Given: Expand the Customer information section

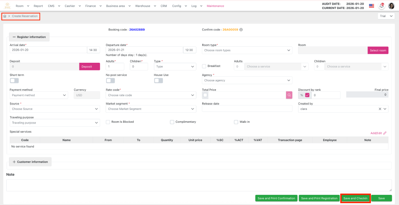Looking at the screenshot, I should tap(30, 162).
